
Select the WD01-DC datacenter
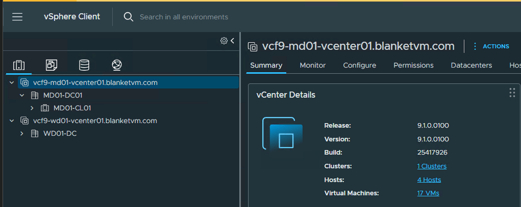click(60, 133)
